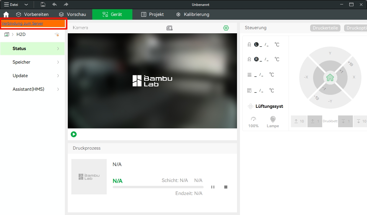Screen dimensions: 367x215
Task: Click the undo arrow icon
Action: pos(55,4)
